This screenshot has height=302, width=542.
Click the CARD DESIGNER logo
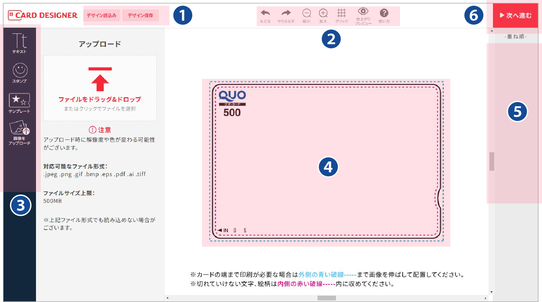coord(43,15)
